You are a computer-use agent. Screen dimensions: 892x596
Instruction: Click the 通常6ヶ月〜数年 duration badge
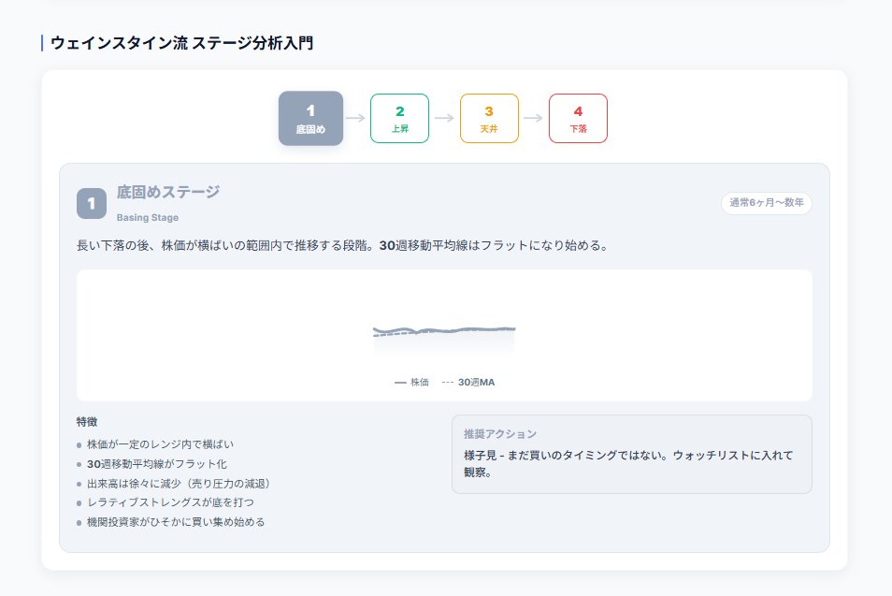pyautogui.click(x=767, y=203)
